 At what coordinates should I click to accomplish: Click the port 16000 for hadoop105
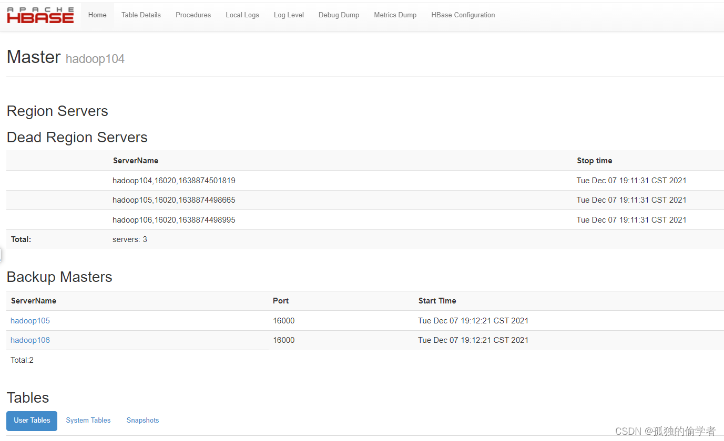point(284,321)
